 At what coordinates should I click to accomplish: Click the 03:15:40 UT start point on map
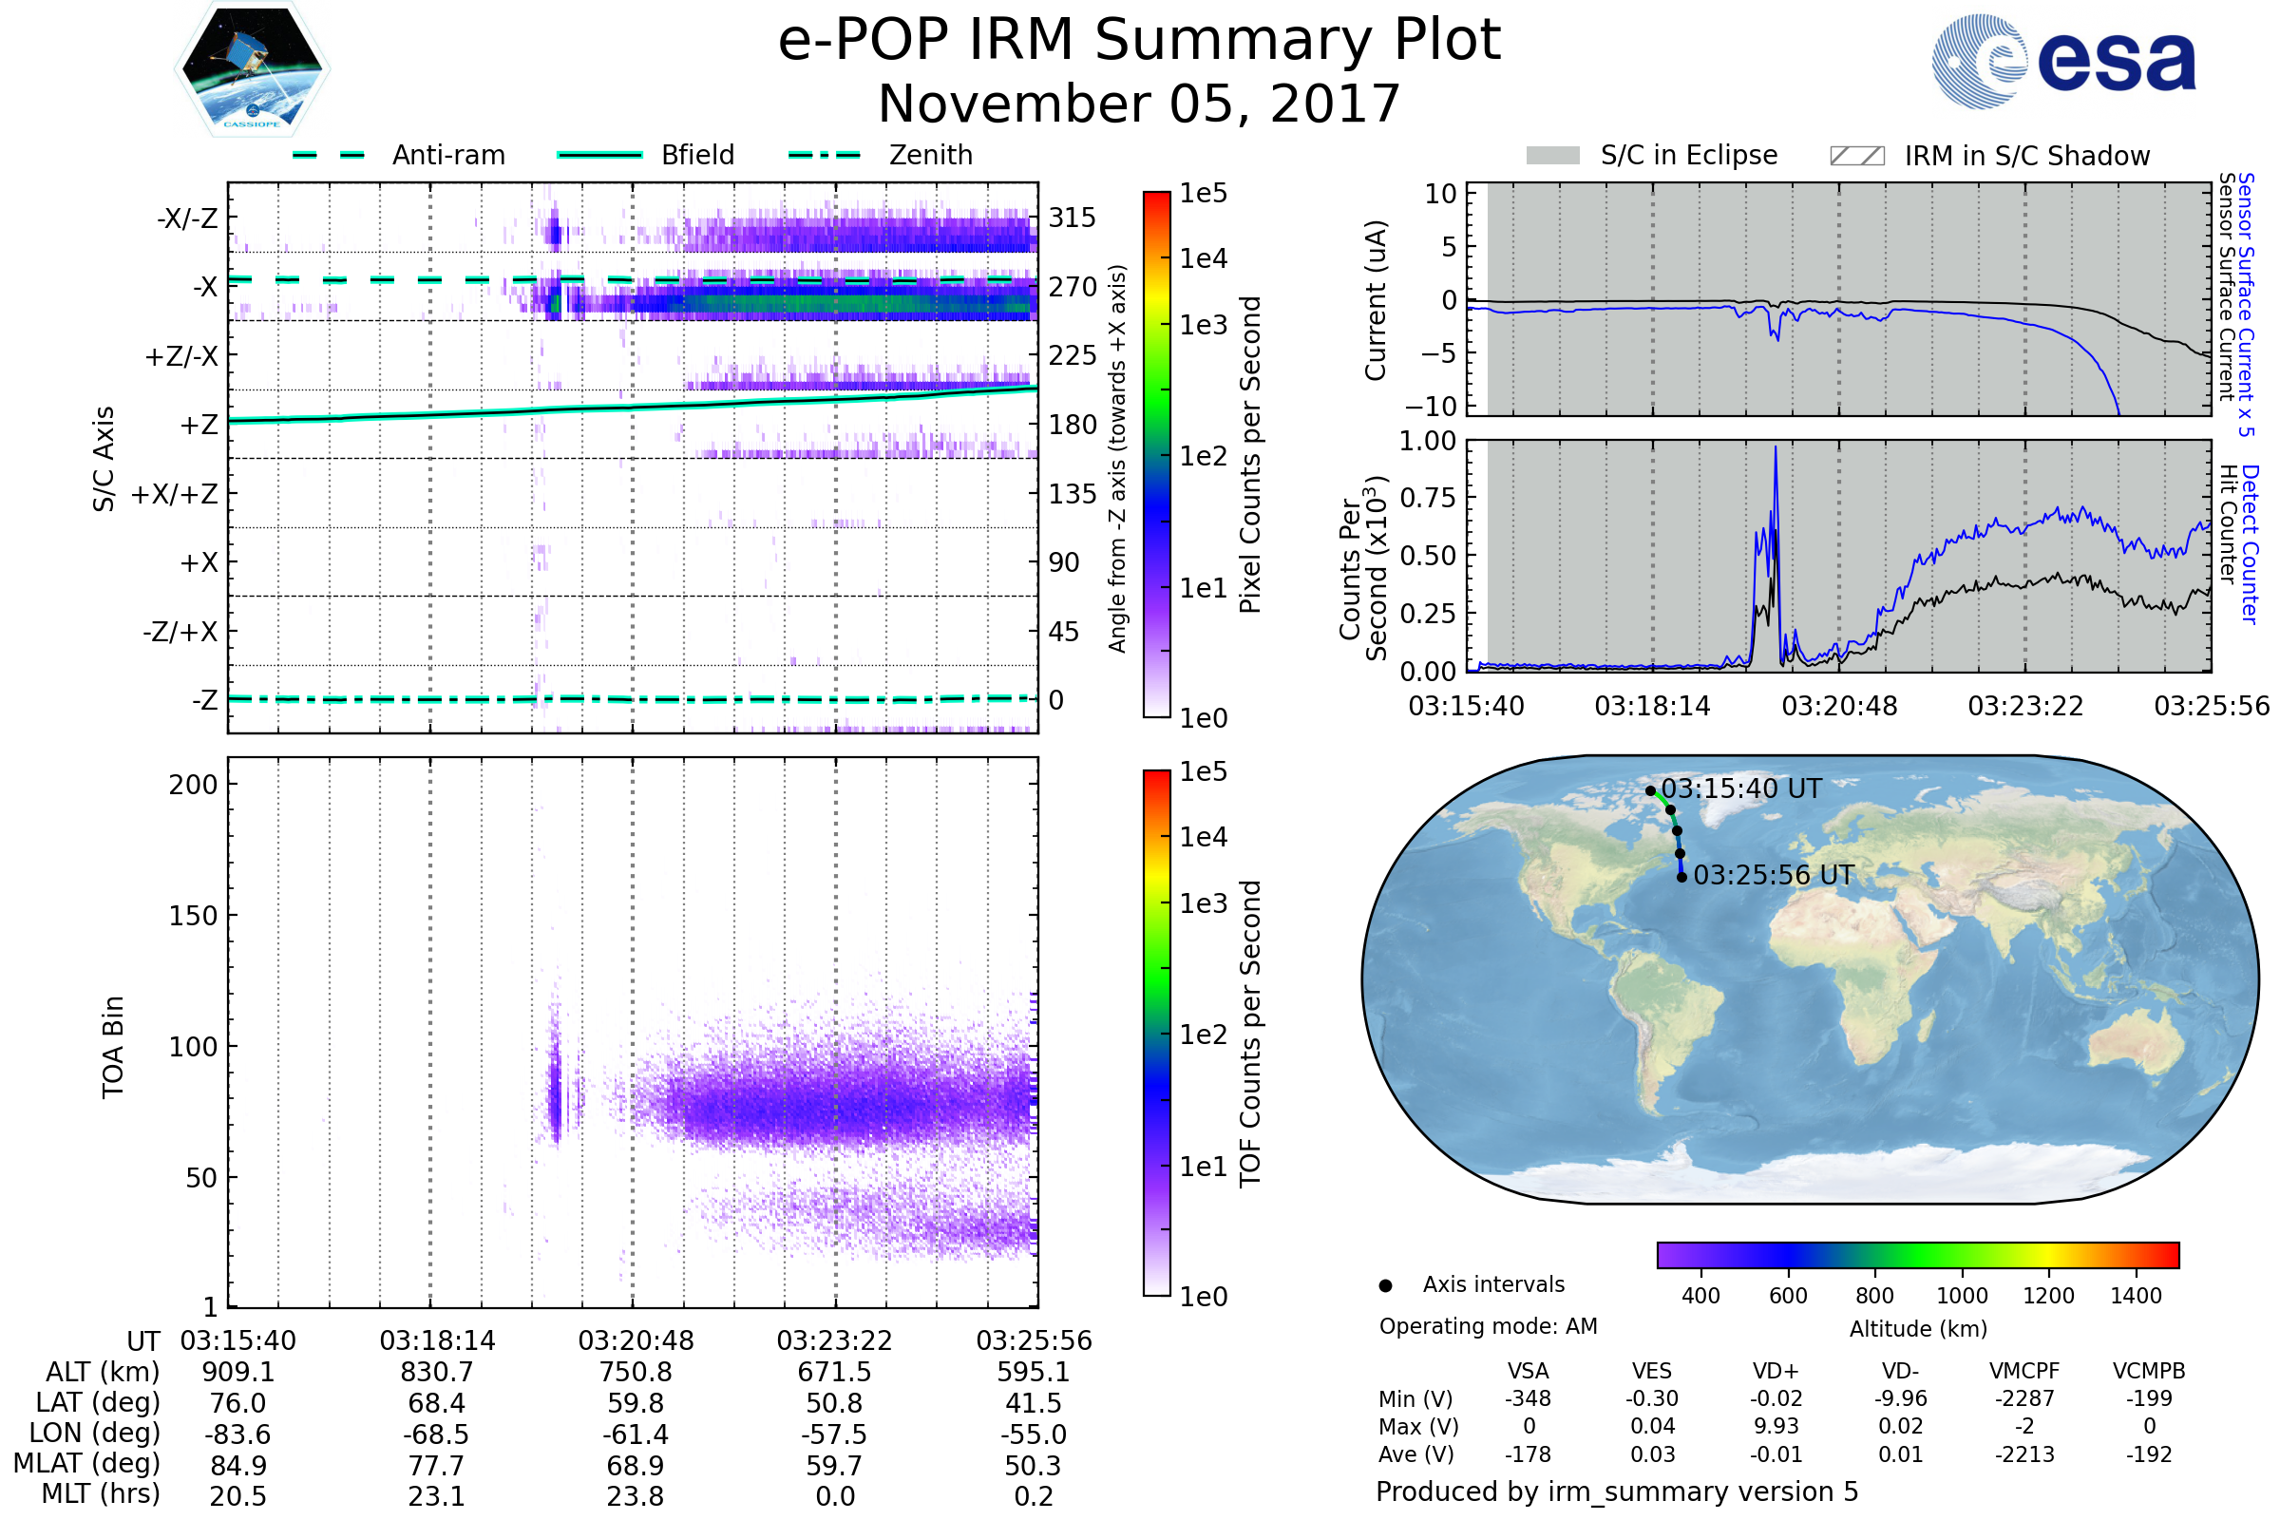[x=1651, y=791]
